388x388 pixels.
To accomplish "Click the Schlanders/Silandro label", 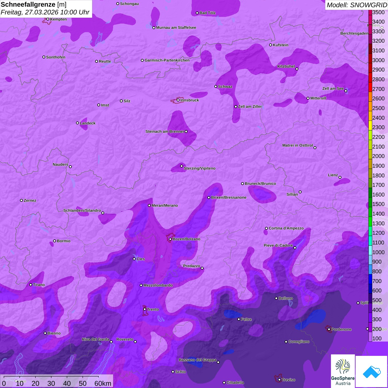I will 82,210.
